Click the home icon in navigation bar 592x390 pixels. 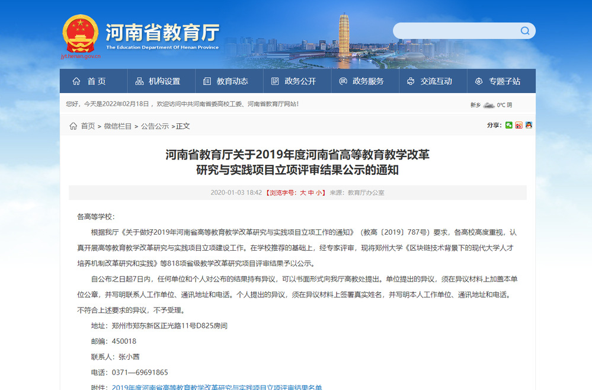[76, 81]
